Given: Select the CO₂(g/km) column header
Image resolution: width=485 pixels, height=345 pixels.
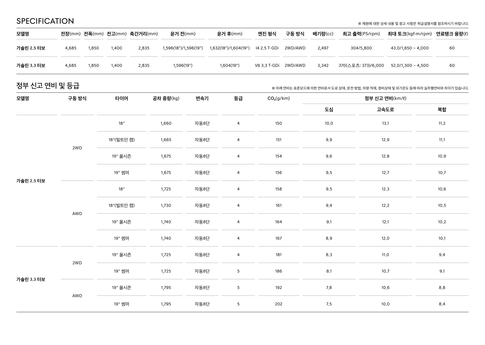Looking at the screenshot, I should pyautogui.click(x=279, y=98).
